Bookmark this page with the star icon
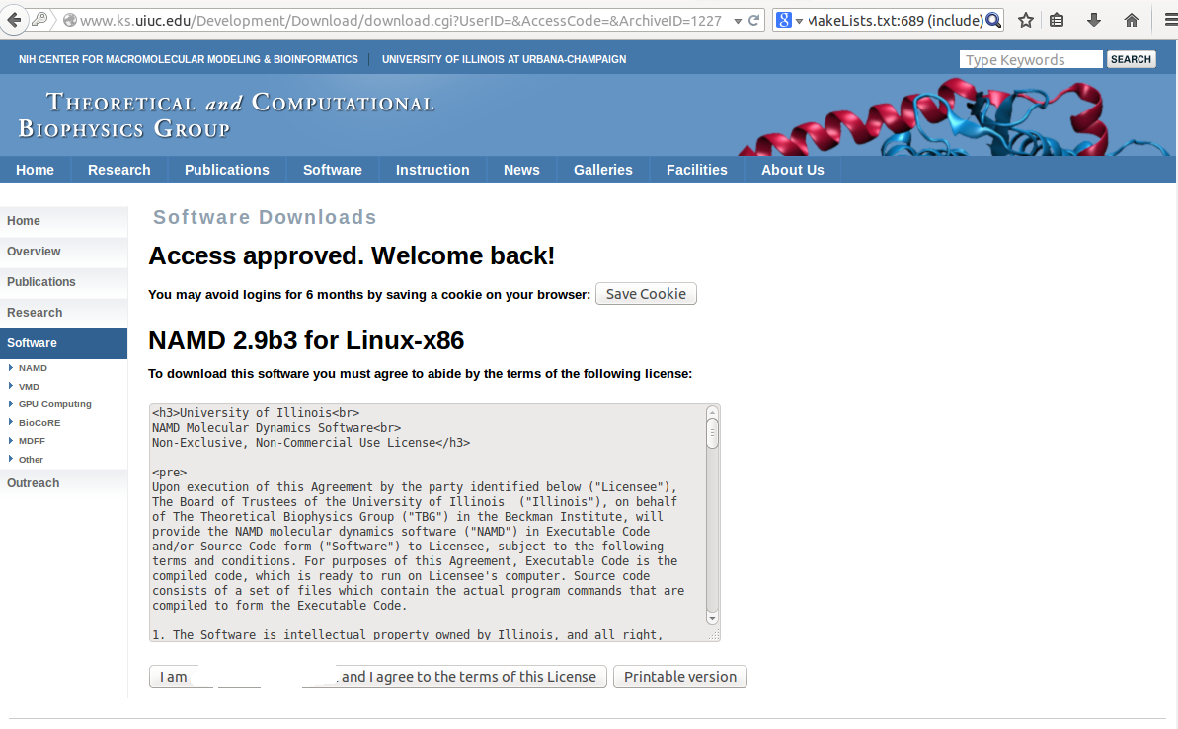Screen dimensions: 1178x729 [x=1026, y=20]
